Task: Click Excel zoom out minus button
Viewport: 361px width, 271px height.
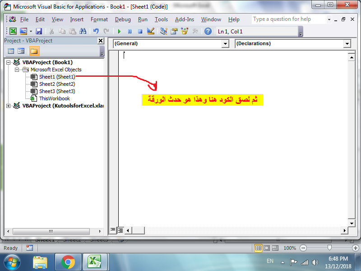Action: [x=303, y=248]
